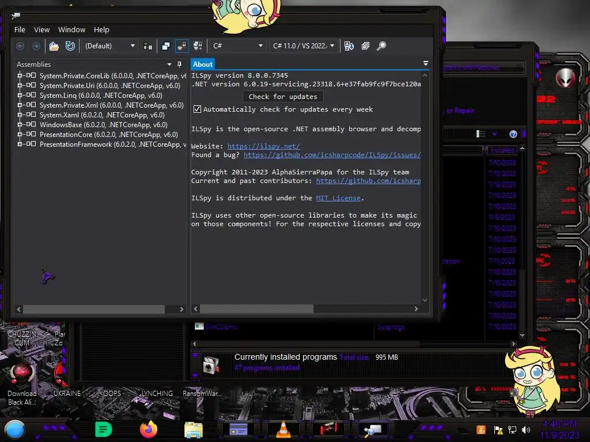Click About pane horizontal scroll-right arrow

click(x=416, y=309)
